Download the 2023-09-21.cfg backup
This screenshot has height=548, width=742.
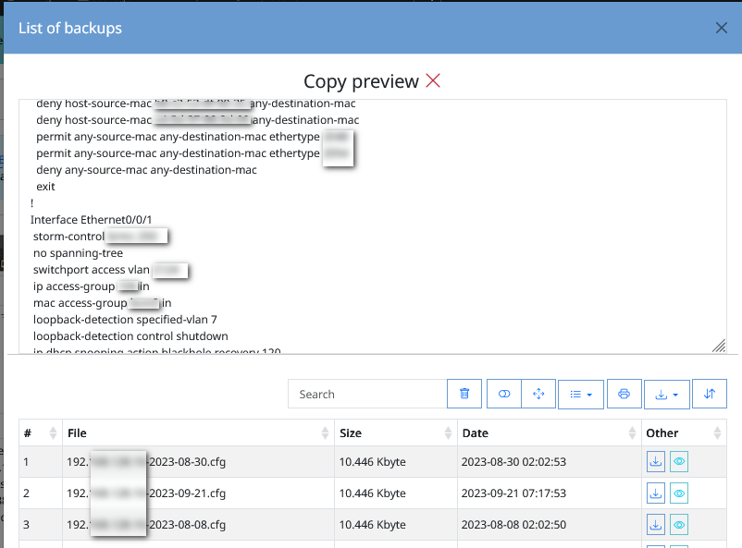coord(656,493)
